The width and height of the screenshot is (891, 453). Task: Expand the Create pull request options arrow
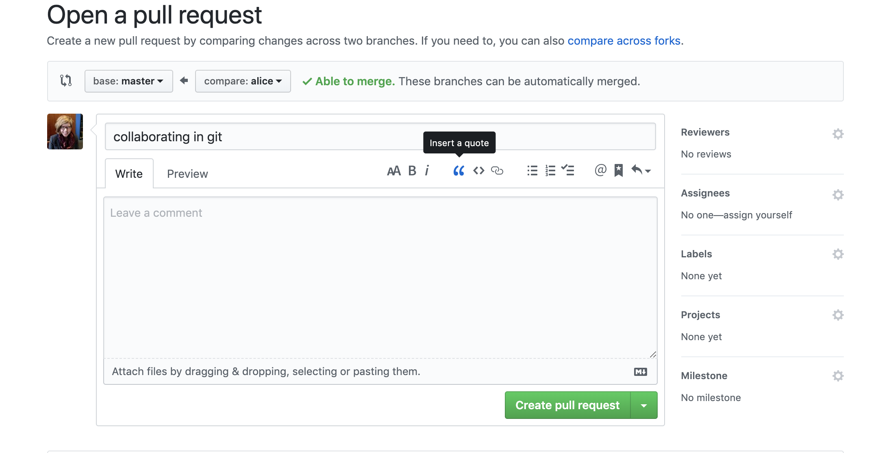click(643, 405)
